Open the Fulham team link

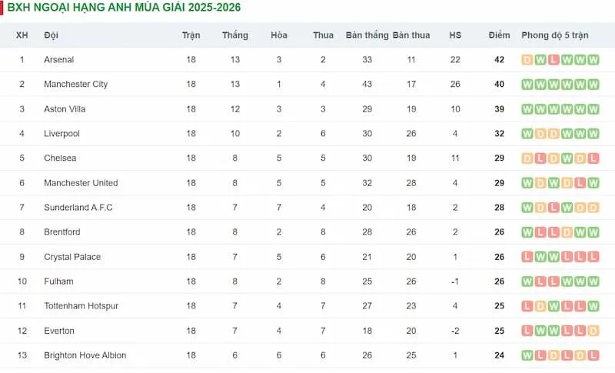tap(58, 281)
